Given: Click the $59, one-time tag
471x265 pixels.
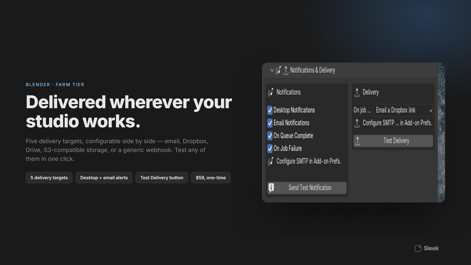Looking at the screenshot, I should (x=210, y=178).
